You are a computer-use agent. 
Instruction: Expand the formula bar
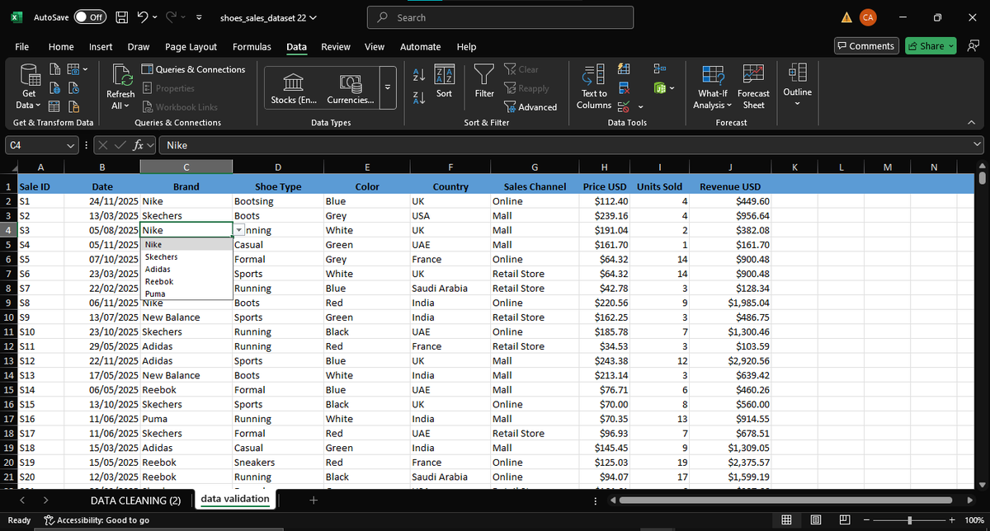978,145
